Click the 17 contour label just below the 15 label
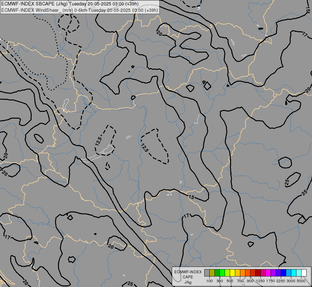The image size is (312, 287). 186,216
